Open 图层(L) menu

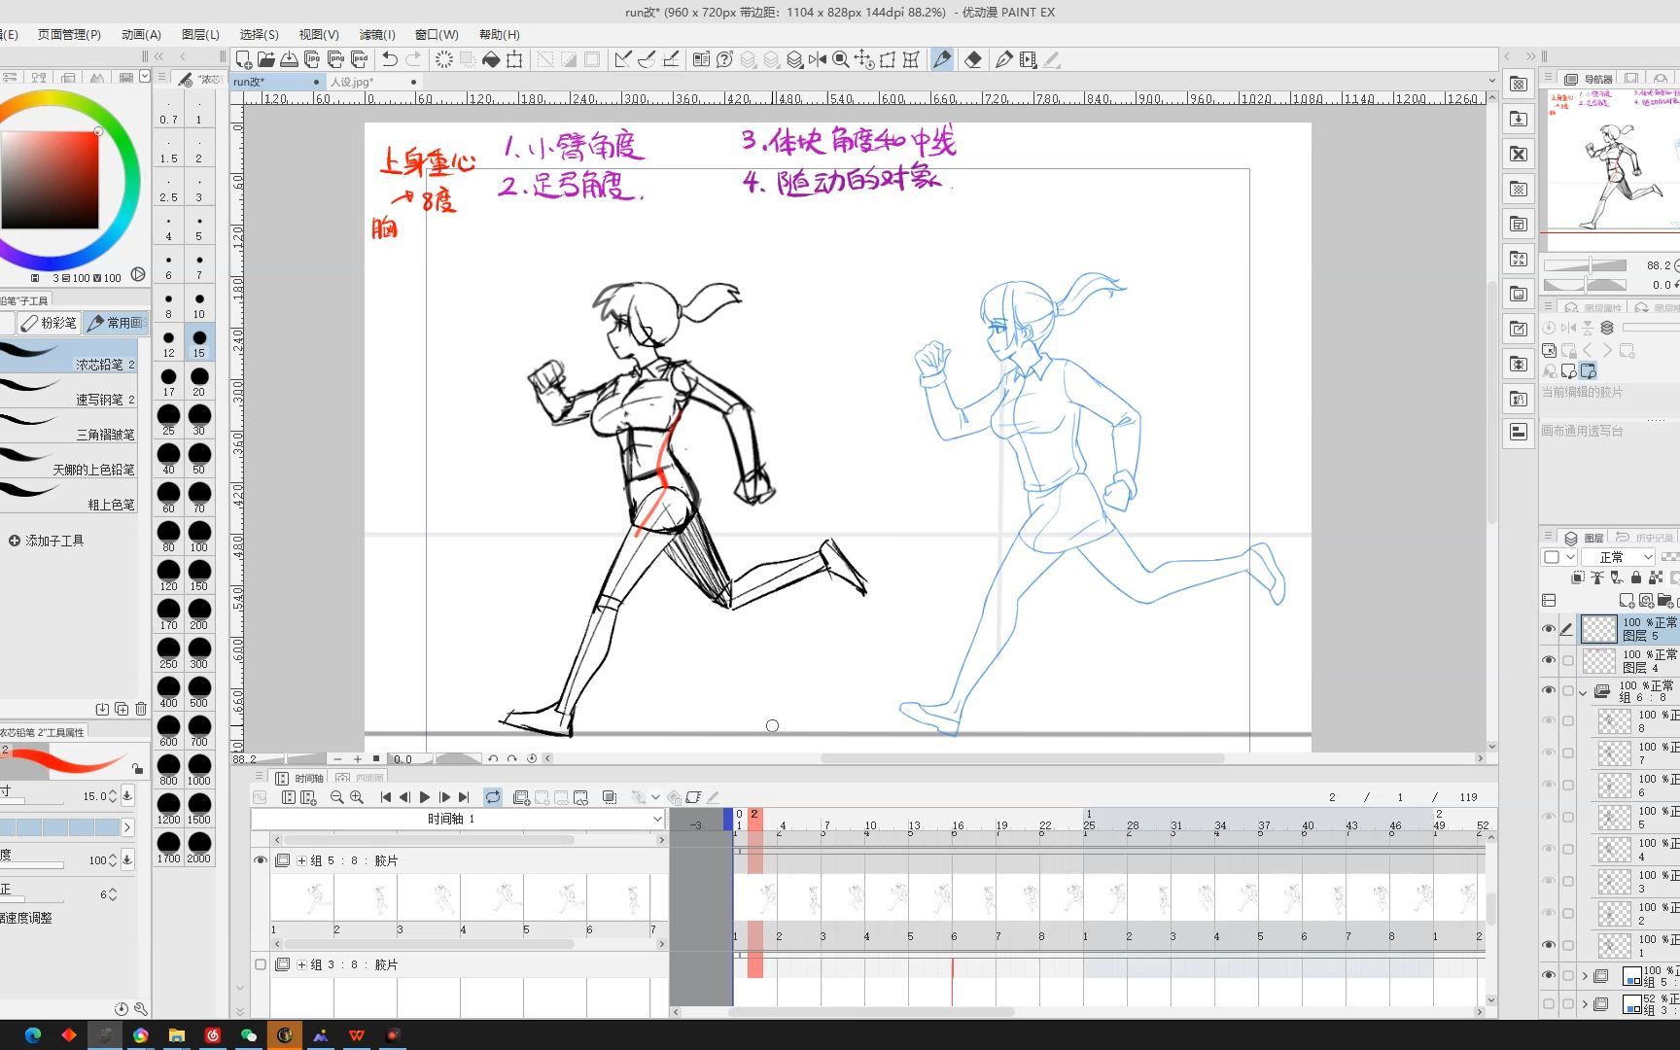pyautogui.click(x=201, y=35)
